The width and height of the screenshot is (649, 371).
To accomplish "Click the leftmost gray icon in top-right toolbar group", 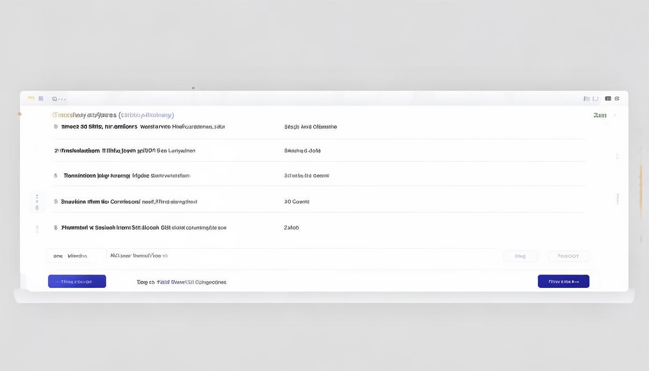I will [586, 99].
